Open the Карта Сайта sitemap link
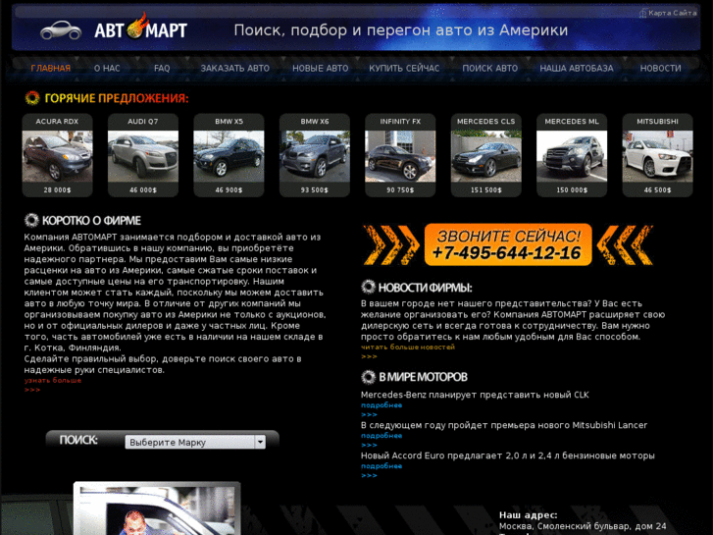Image resolution: width=713 pixels, height=535 pixels. click(668, 13)
